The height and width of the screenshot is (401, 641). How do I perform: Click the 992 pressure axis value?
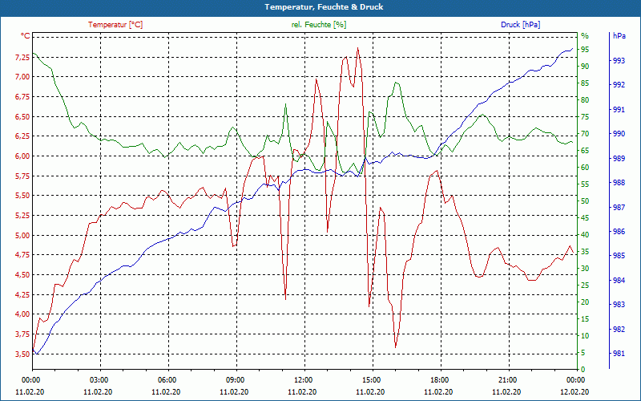click(619, 85)
